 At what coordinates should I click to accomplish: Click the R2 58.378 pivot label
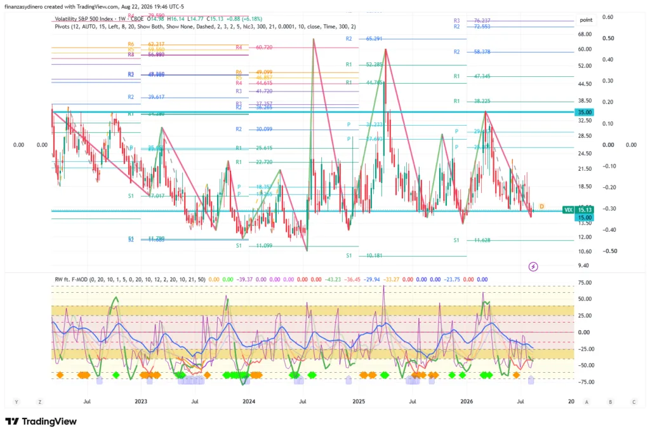[472, 52]
